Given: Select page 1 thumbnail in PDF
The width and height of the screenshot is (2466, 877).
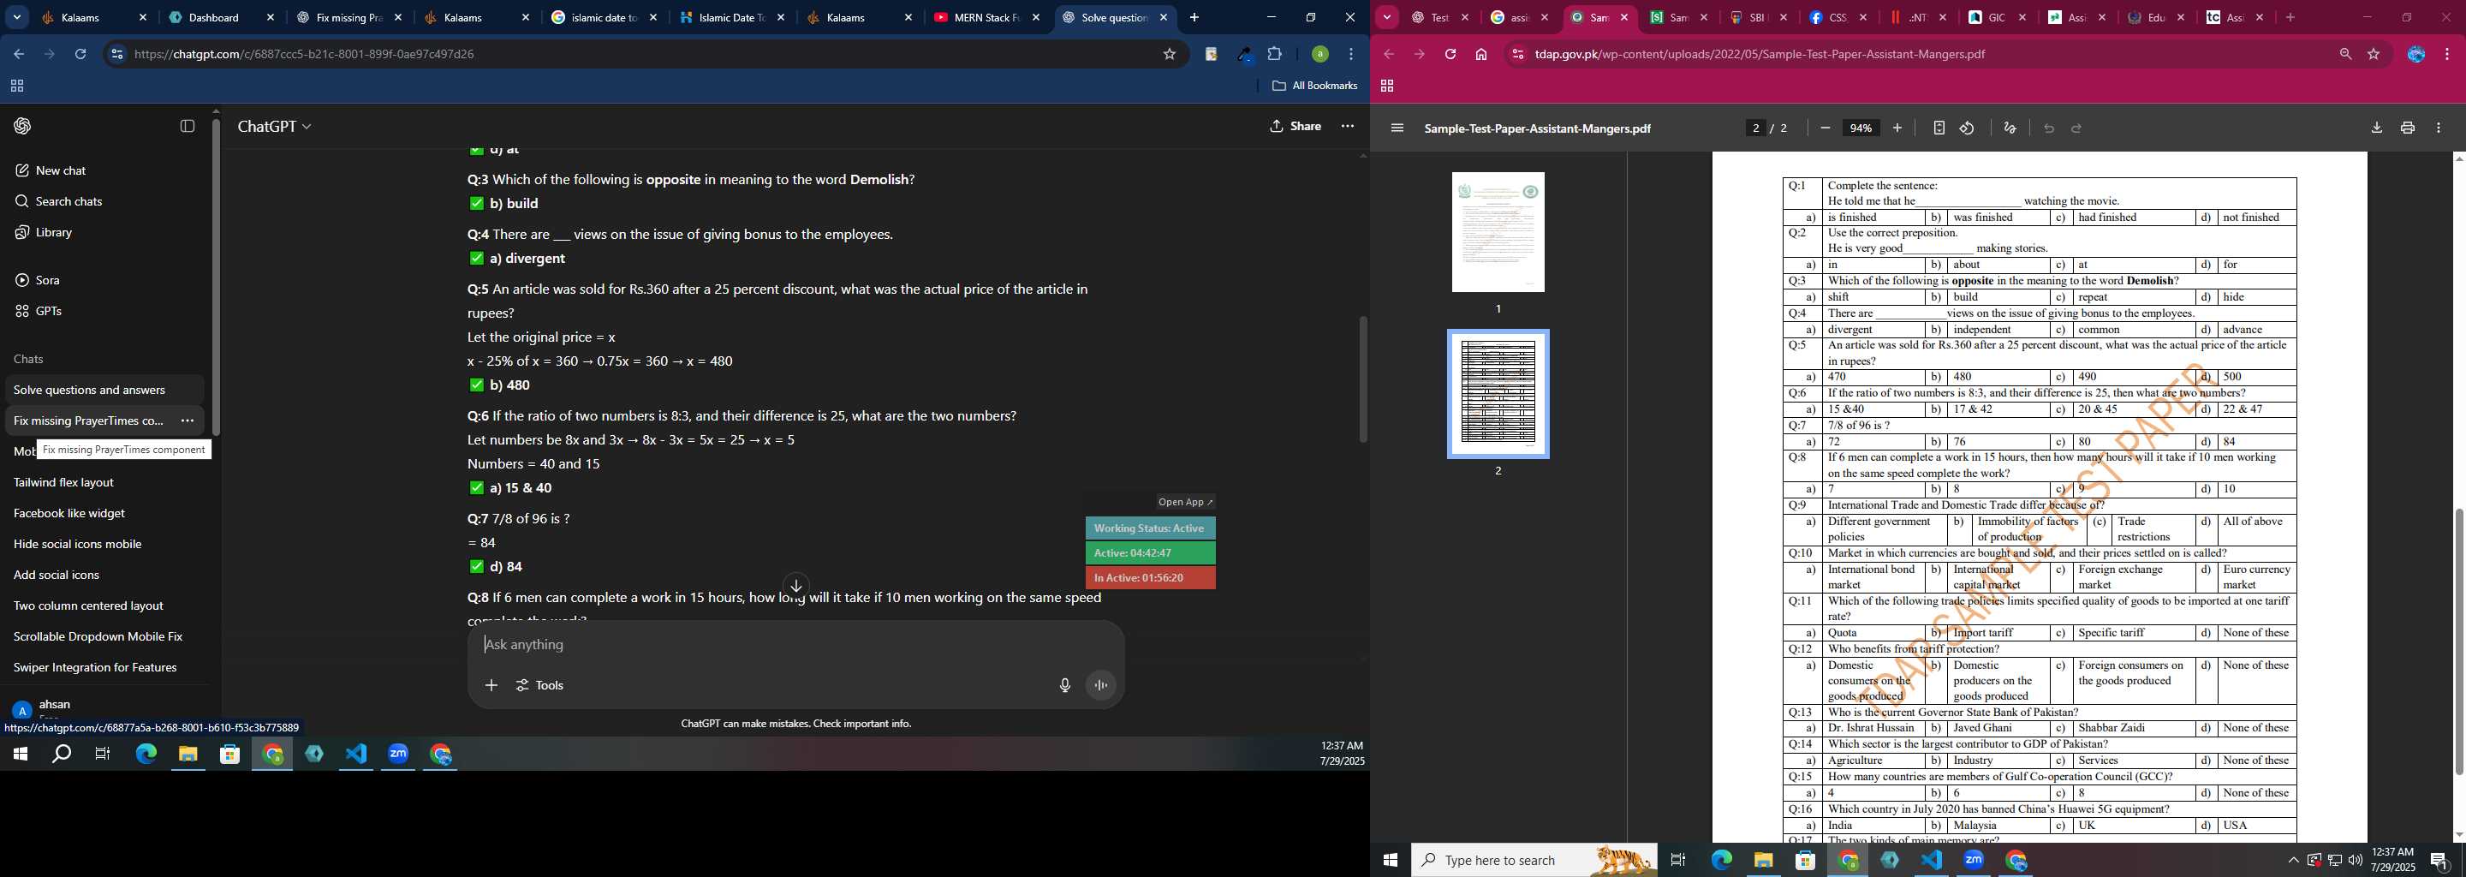Looking at the screenshot, I should coord(1498,233).
